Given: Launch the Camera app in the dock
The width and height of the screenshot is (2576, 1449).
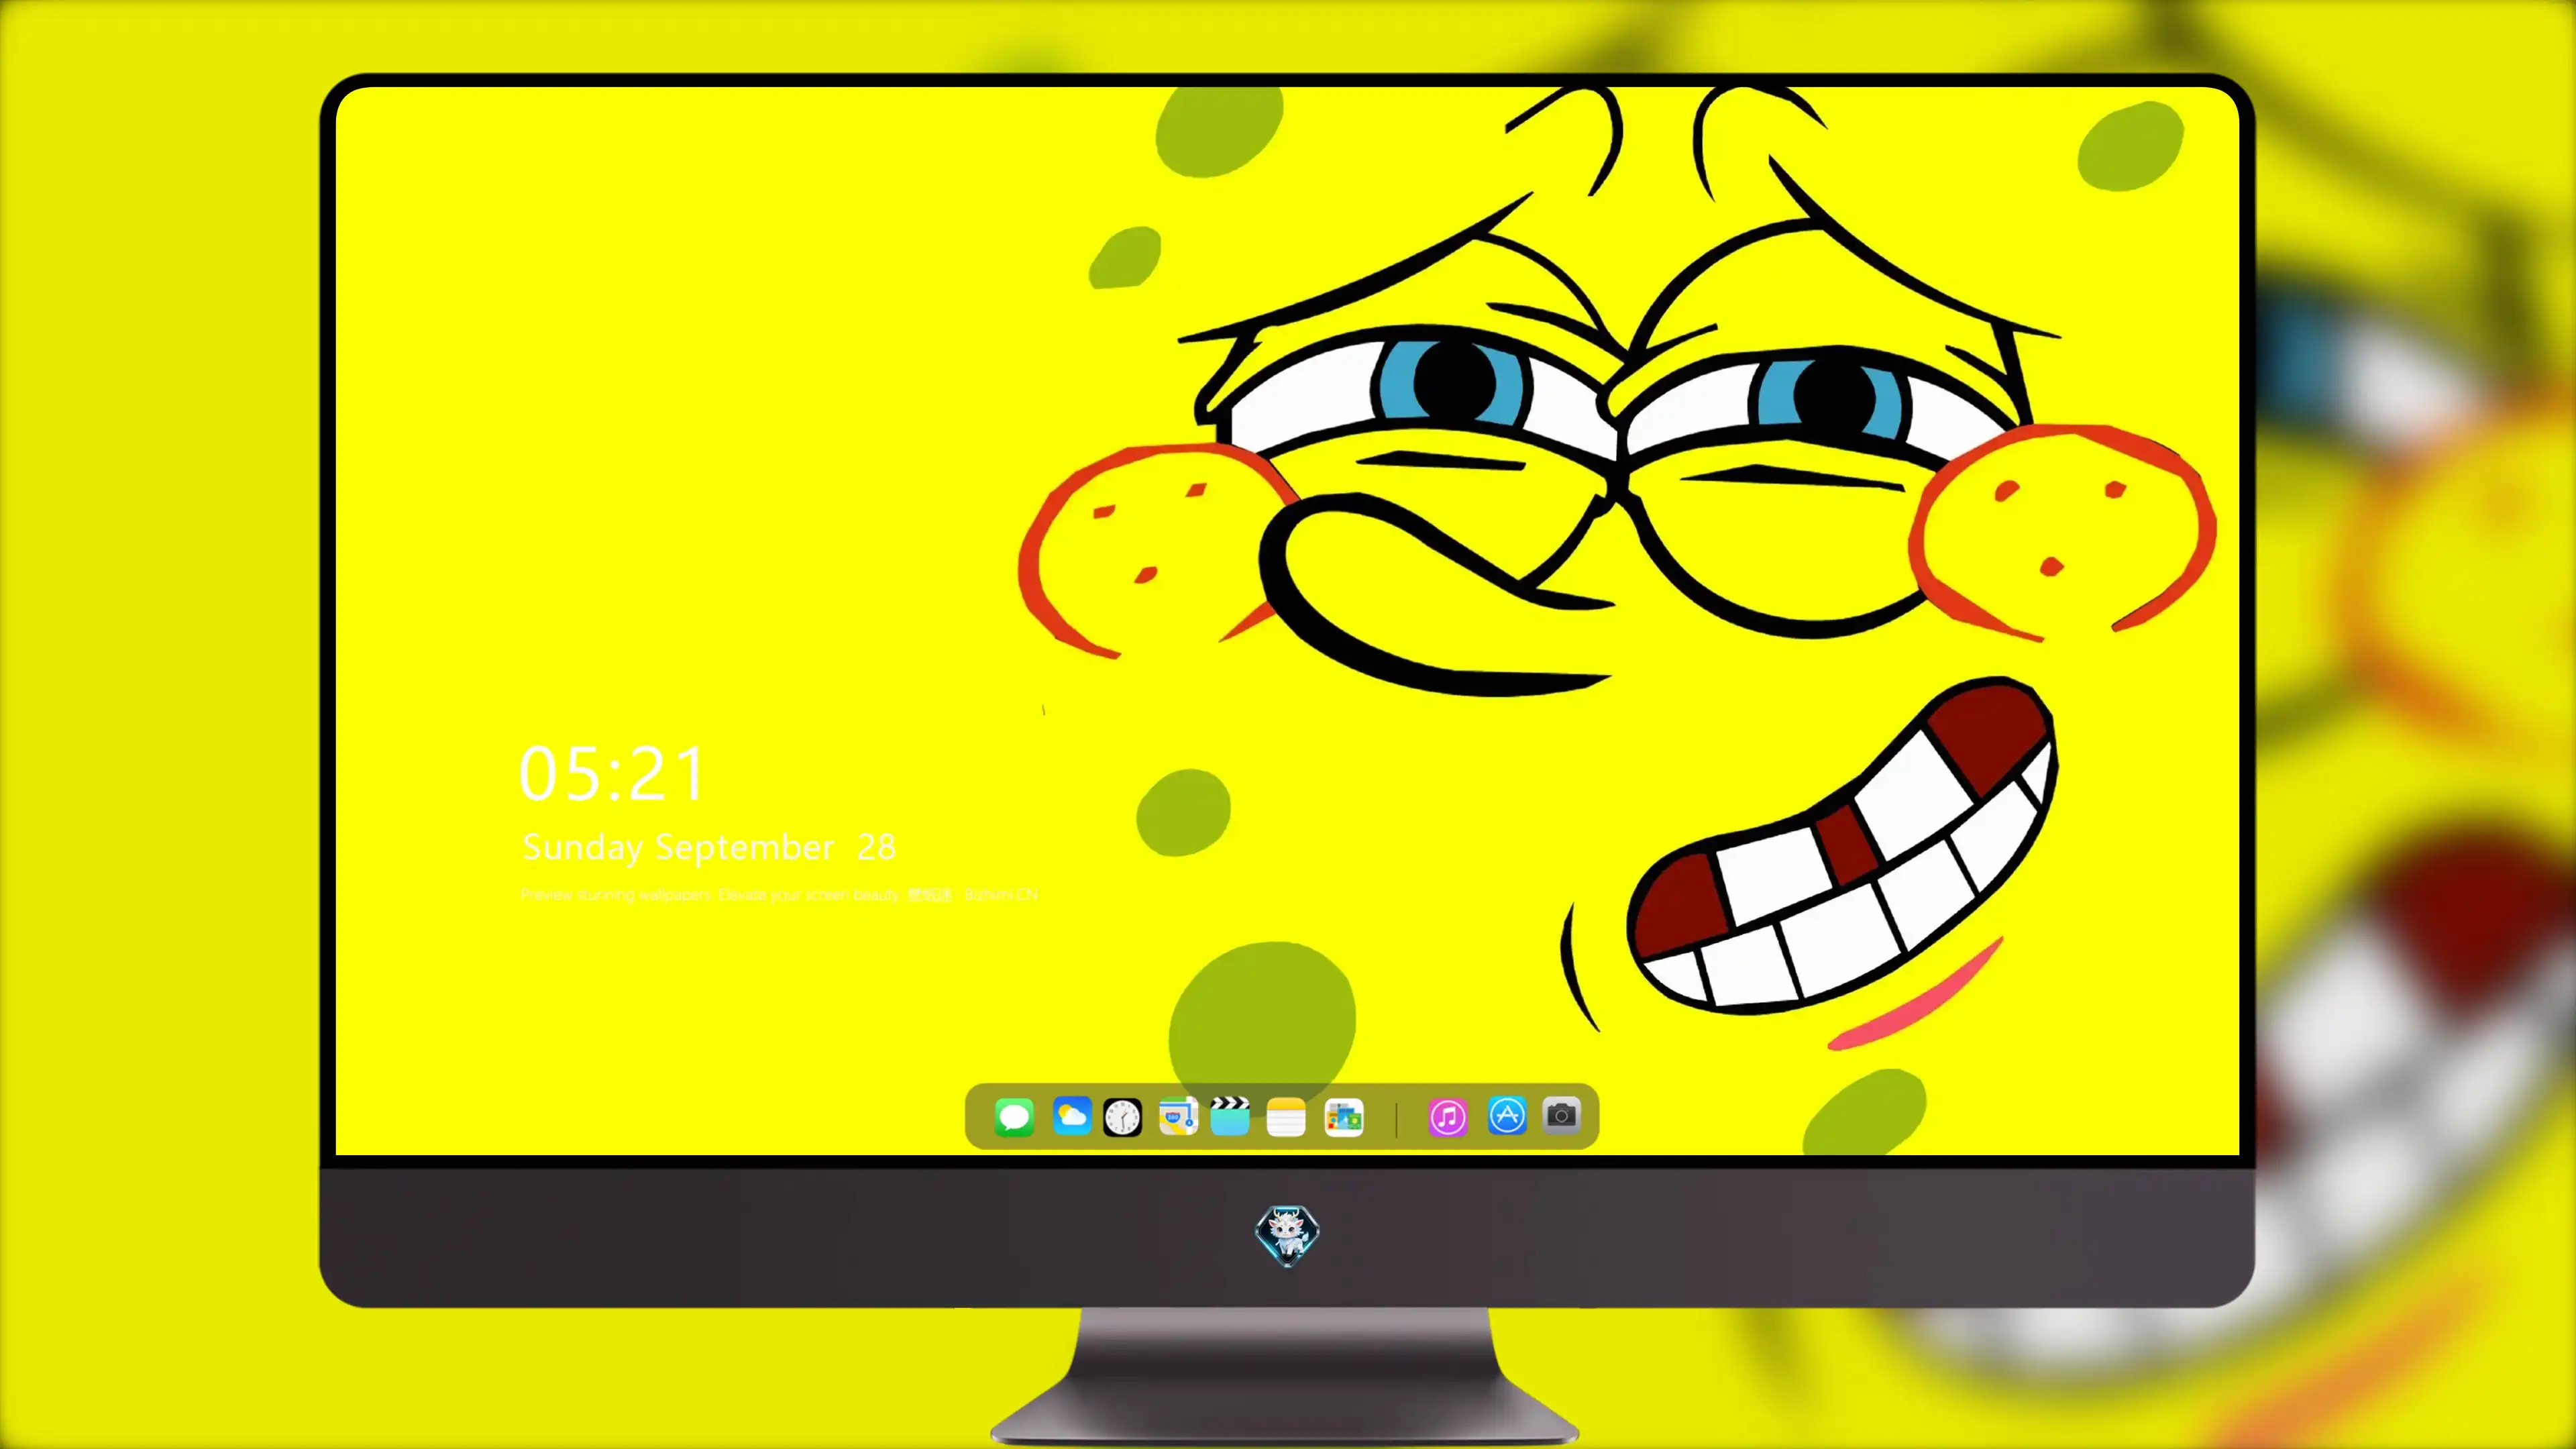Looking at the screenshot, I should click(1561, 1115).
